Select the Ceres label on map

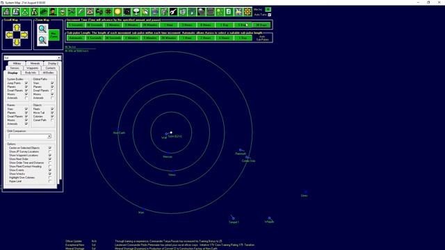305,196
